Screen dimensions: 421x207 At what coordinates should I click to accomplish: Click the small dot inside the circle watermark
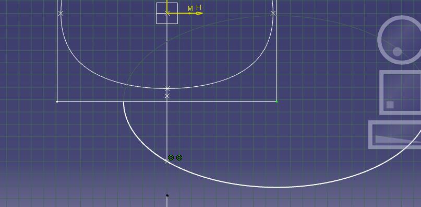coord(397,52)
